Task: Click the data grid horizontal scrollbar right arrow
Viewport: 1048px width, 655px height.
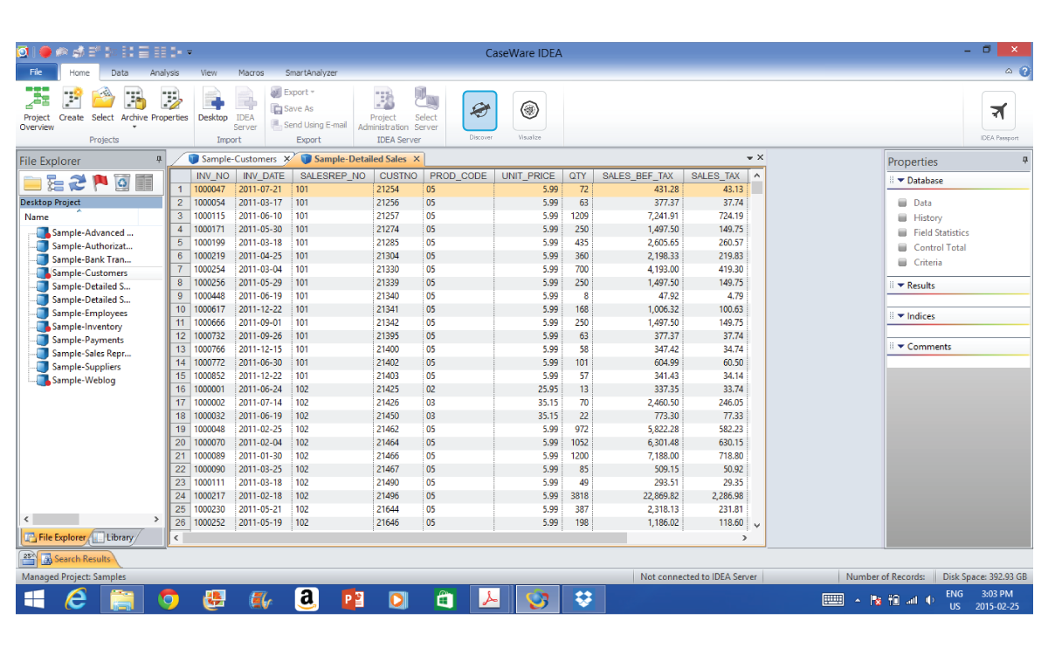Action: pyautogui.click(x=744, y=538)
